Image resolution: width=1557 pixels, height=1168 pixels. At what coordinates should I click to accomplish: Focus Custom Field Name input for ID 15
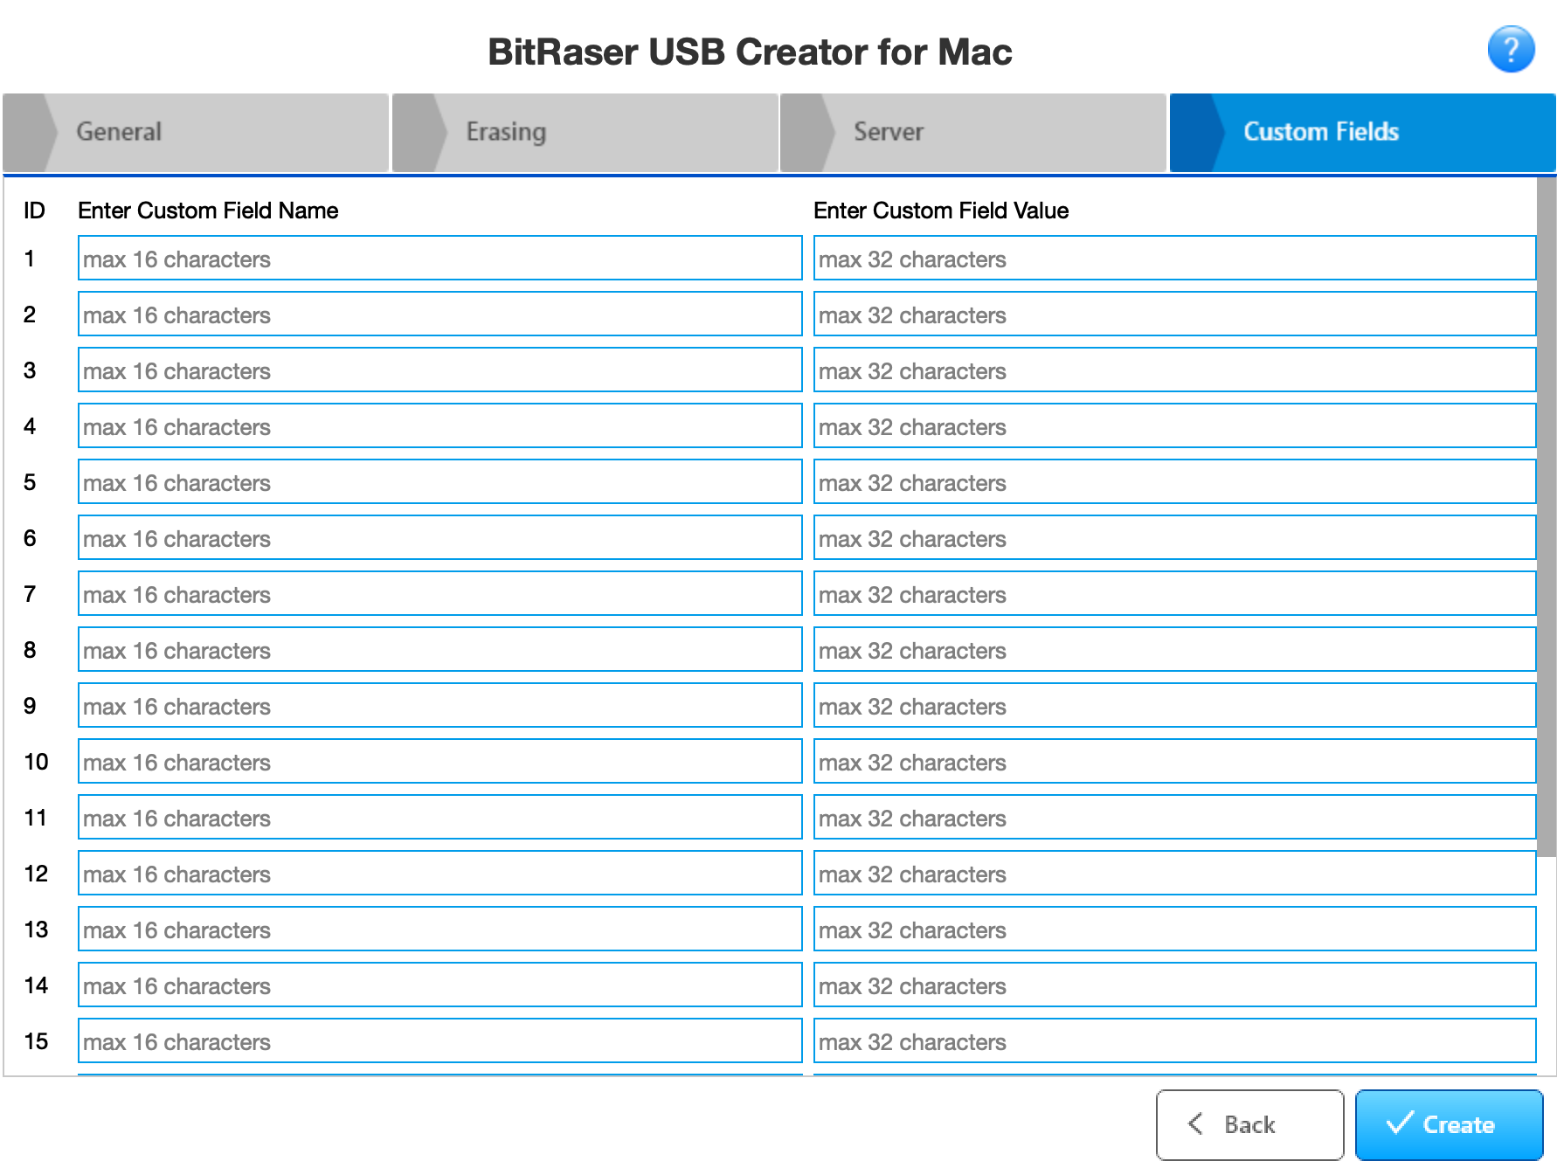[439, 1040]
